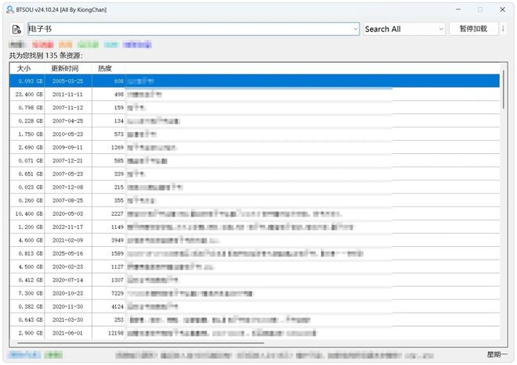Screen dimensions: 517x365
Task: Click the blue link in status bar
Action: click(21, 355)
